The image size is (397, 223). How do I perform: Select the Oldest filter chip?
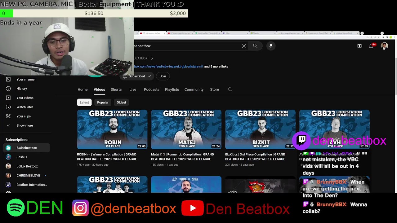(121, 103)
